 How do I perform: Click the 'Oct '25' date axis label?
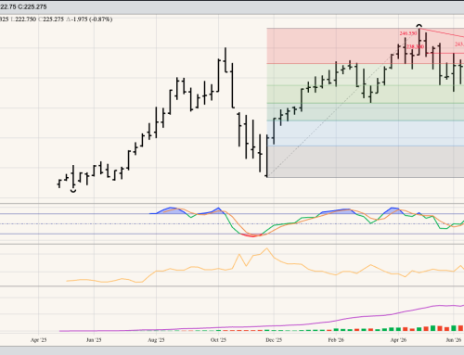[218, 340]
